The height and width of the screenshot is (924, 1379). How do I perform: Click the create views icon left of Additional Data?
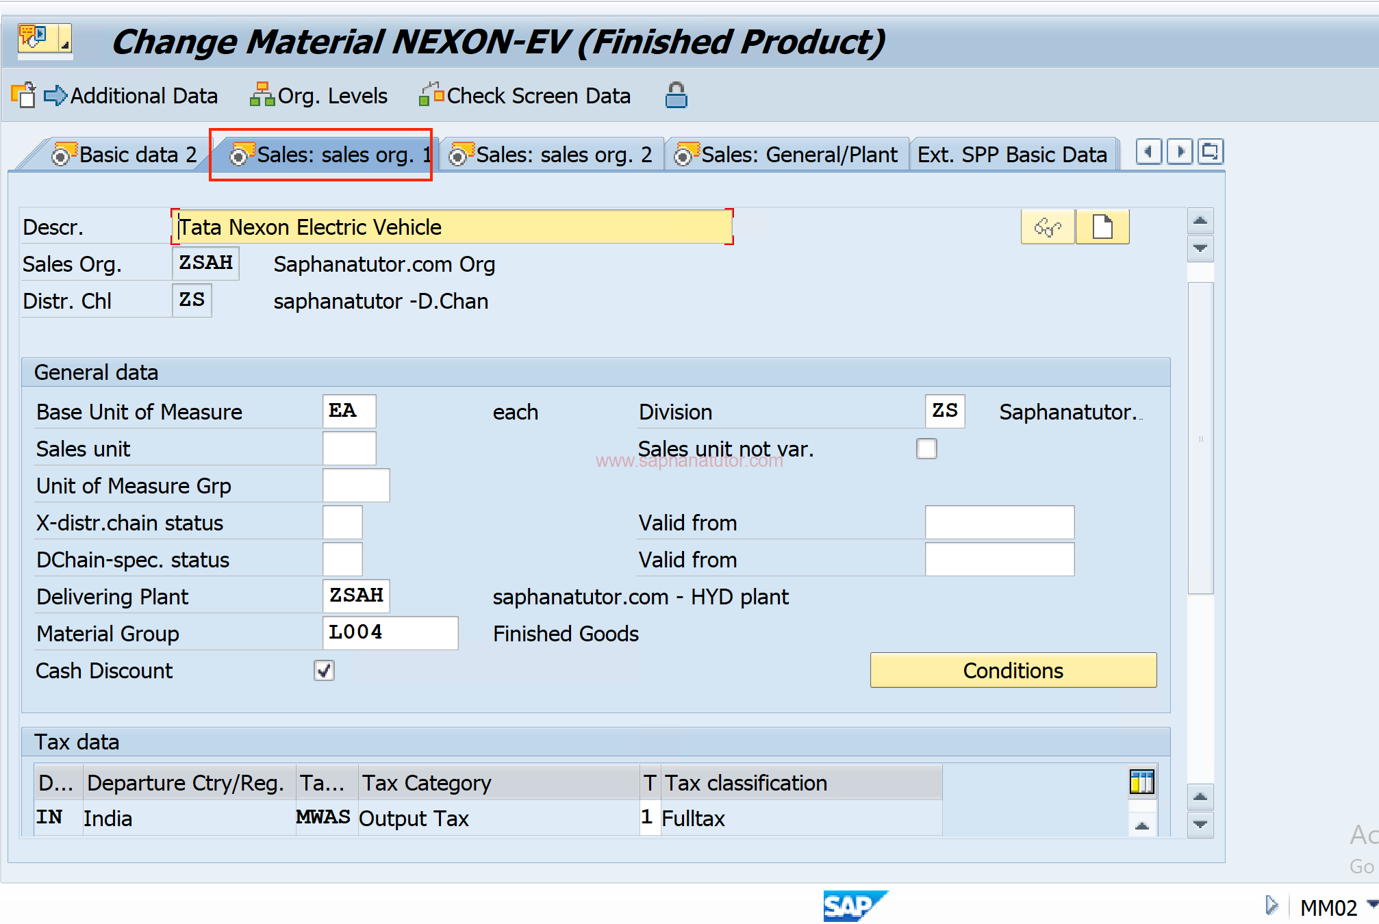tap(23, 95)
